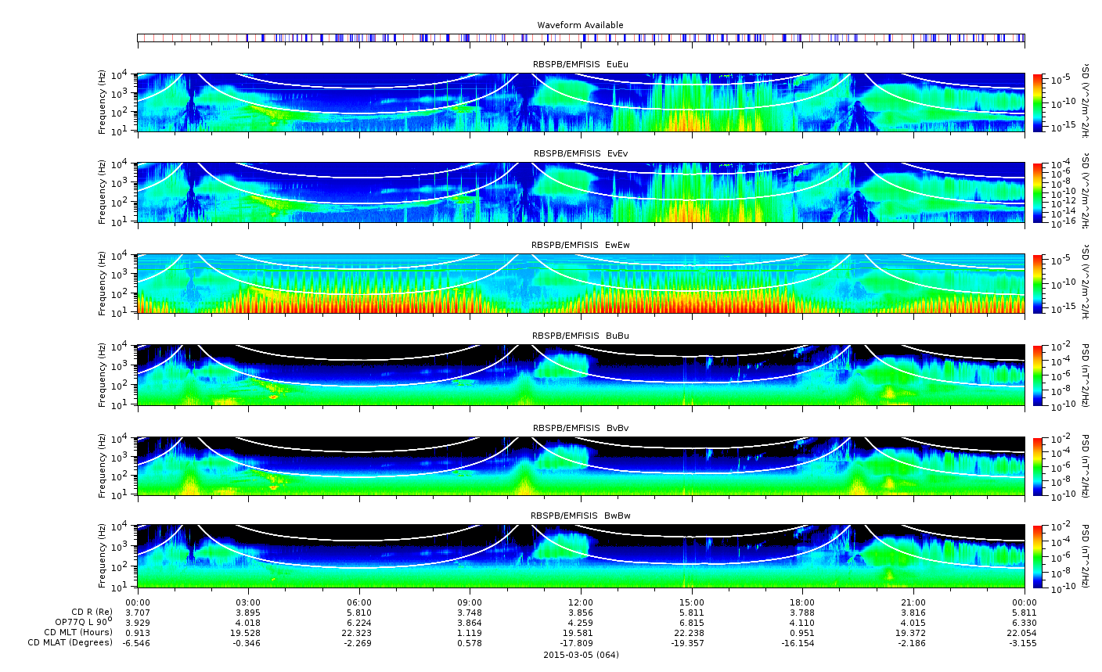Click the OP77Q L 90 row label

tap(80, 621)
